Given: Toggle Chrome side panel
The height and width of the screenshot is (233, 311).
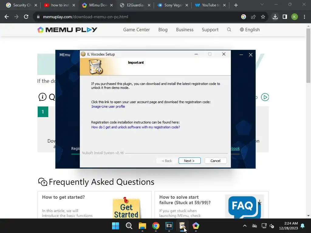Looking at the screenshot, I should point(285,17).
